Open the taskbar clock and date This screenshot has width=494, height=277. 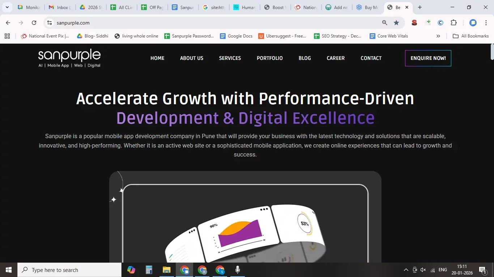(x=462, y=270)
